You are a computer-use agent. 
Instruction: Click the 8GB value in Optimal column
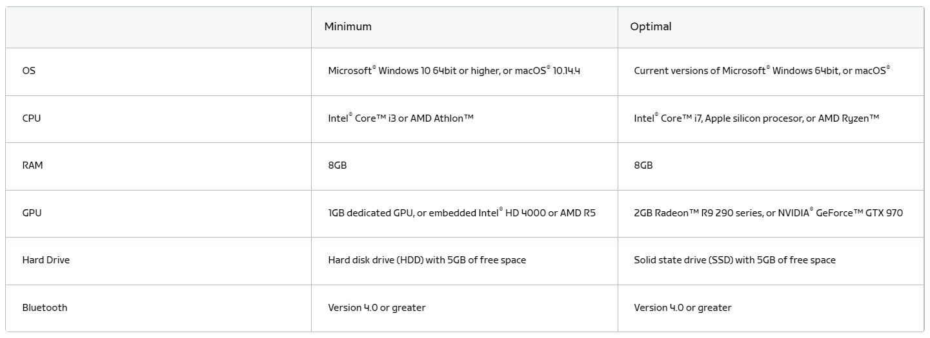point(643,165)
